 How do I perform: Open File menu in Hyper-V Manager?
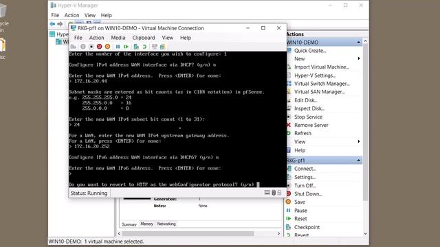pos(55,15)
